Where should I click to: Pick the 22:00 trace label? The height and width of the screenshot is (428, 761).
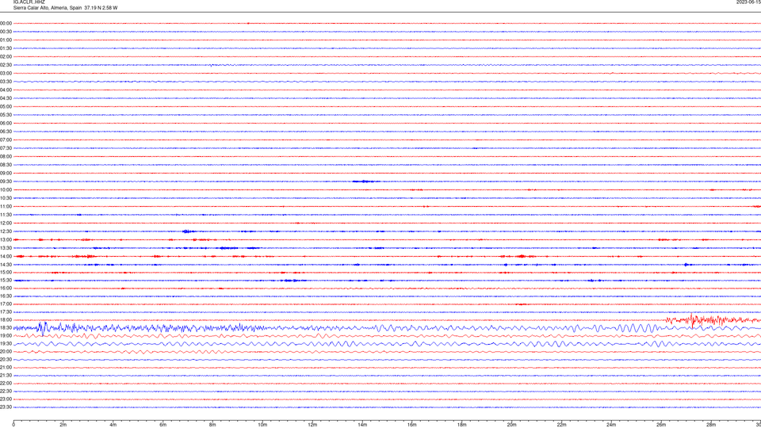pyautogui.click(x=6, y=384)
